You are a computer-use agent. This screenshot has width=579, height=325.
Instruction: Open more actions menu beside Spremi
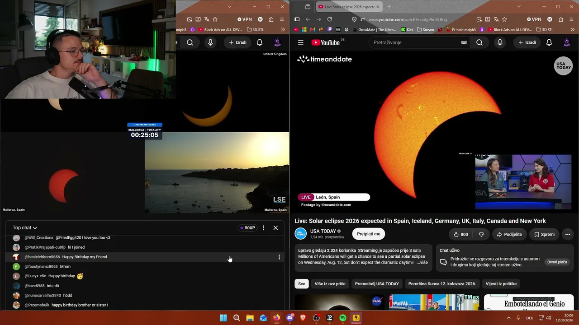tap(568, 234)
